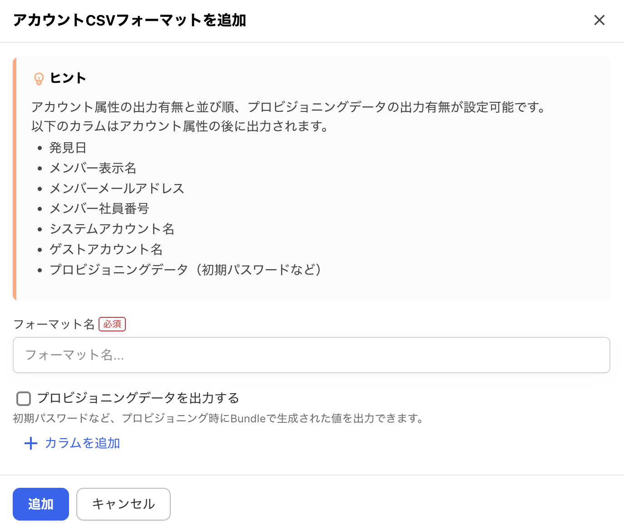This screenshot has height=531, width=624.
Task: Click the red 必須 required badge
Action: (112, 324)
